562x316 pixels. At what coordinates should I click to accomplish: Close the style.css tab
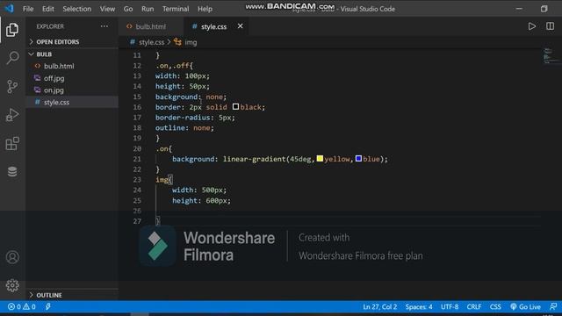point(240,26)
